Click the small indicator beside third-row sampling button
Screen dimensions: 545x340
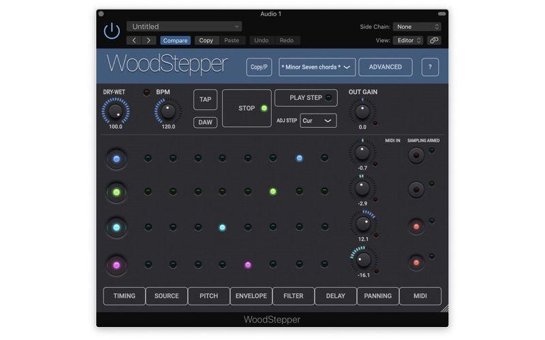(x=432, y=220)
